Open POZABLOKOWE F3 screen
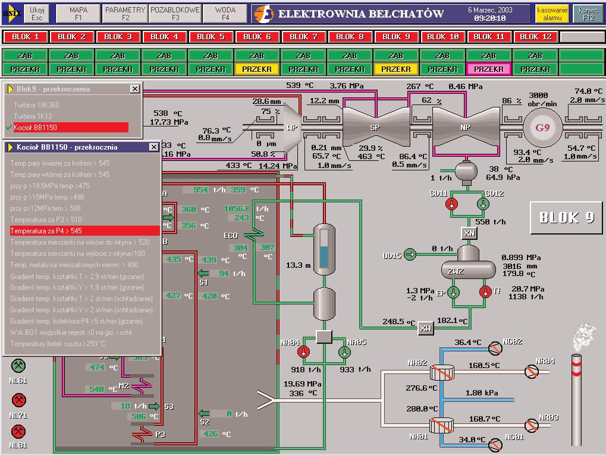 [175, 14]
